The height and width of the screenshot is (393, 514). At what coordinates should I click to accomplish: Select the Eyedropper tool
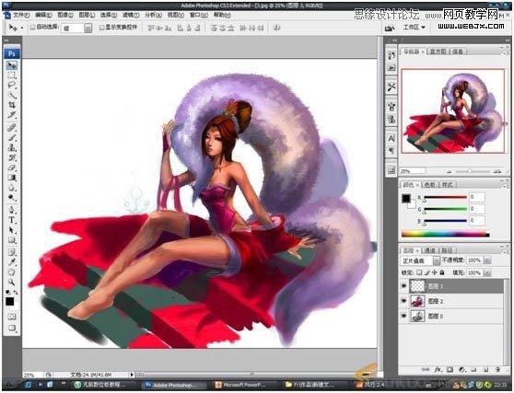(x=12, y=262)
